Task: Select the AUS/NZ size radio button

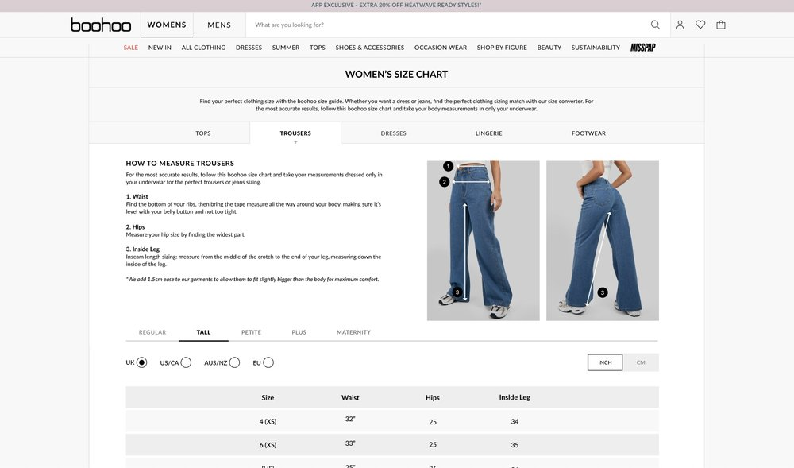Action: point(234,362)
